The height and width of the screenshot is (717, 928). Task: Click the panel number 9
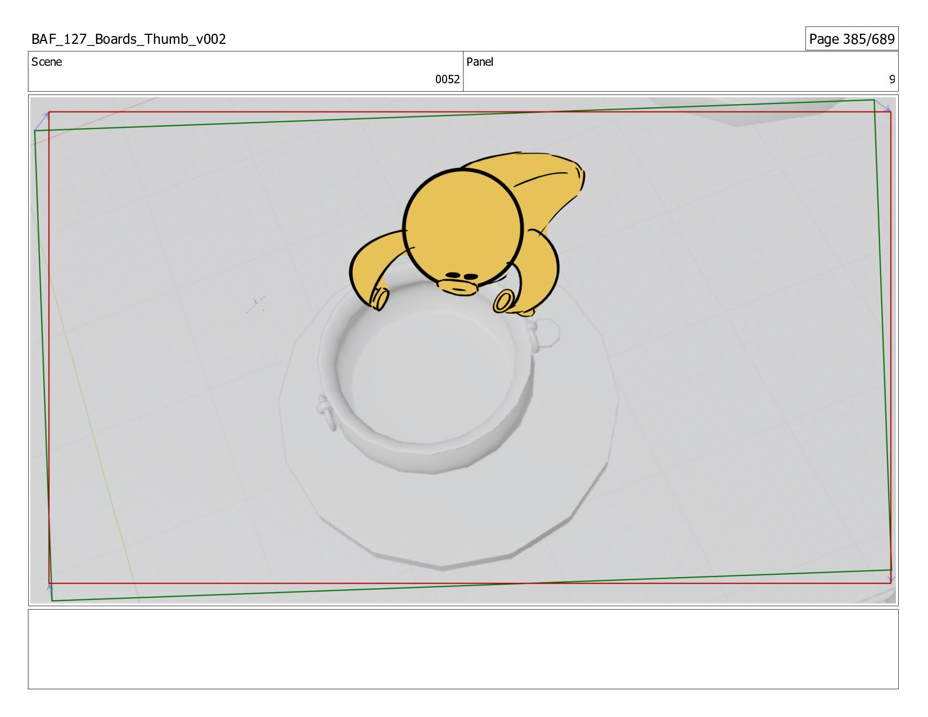tap(891, 79)
